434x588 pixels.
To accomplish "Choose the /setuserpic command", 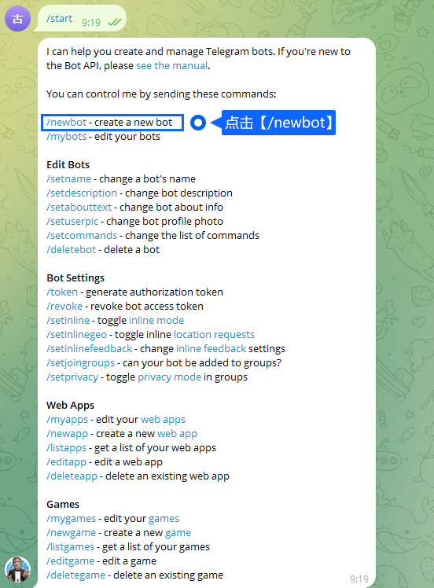I will pos(72,221).
